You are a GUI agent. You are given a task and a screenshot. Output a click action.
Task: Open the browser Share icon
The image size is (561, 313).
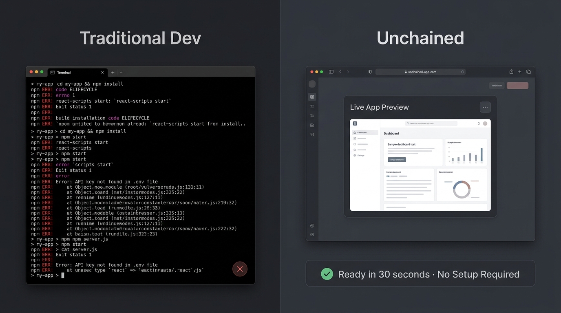coord(511,72)
